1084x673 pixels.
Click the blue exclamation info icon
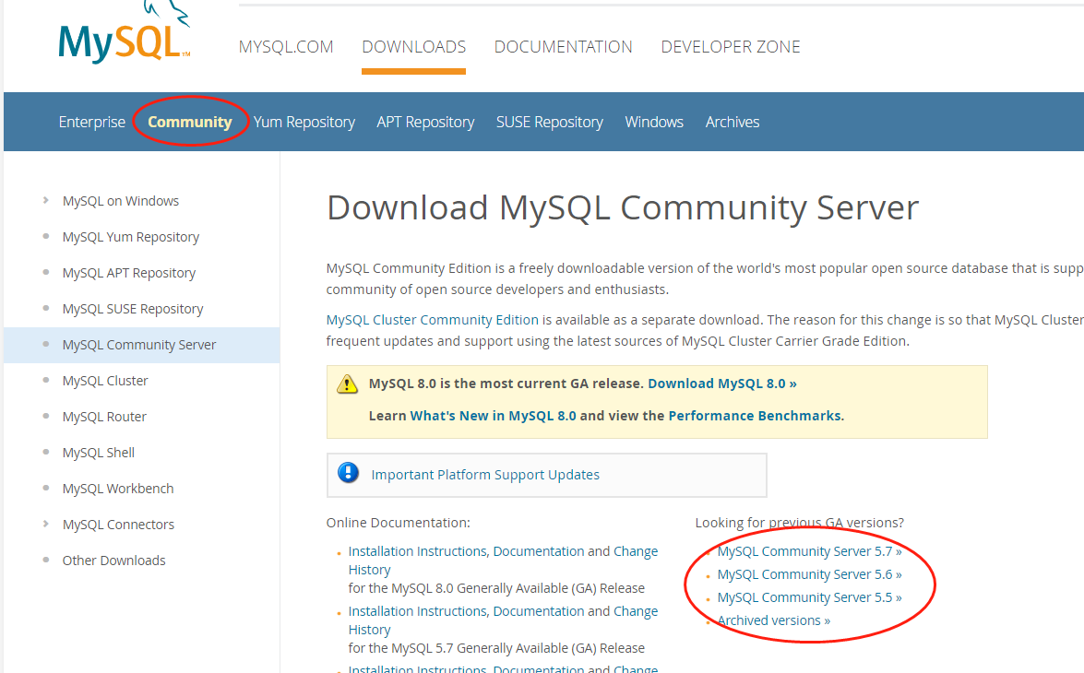tap(349, 473)
